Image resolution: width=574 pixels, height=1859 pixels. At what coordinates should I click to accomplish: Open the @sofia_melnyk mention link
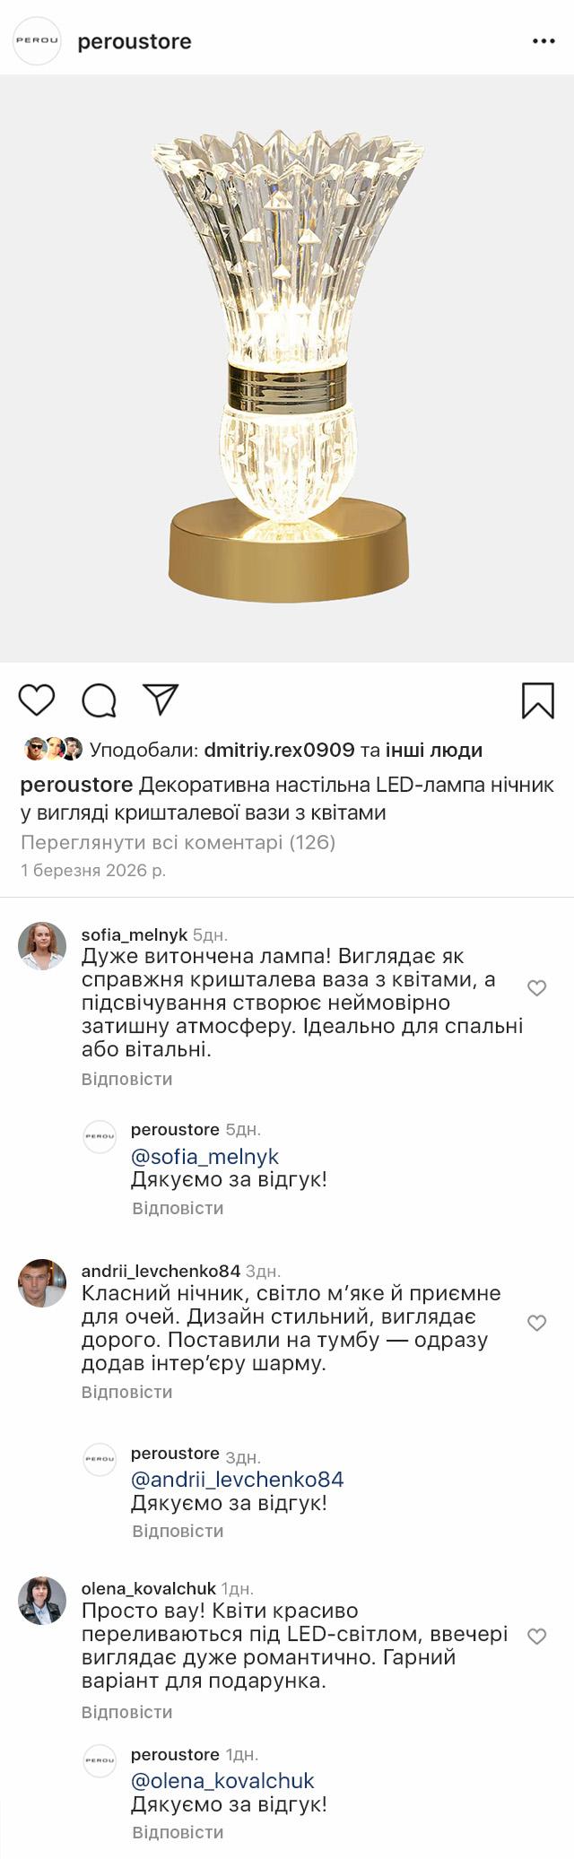click(x=204, y=1157)
